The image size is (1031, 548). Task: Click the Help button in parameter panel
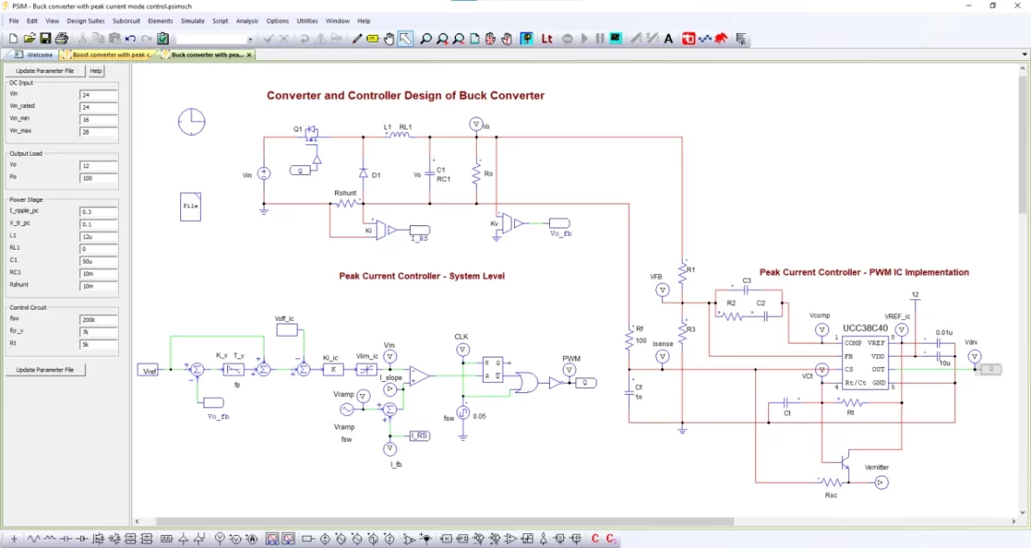point(96,70)
